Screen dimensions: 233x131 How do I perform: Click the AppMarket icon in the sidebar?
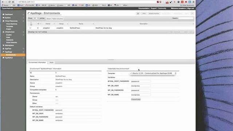(3, 57)
